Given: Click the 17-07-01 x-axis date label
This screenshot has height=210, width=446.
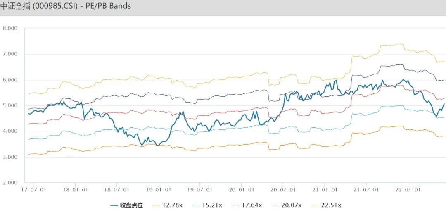Looking at the screenshot, I should [x=32, y=190].
